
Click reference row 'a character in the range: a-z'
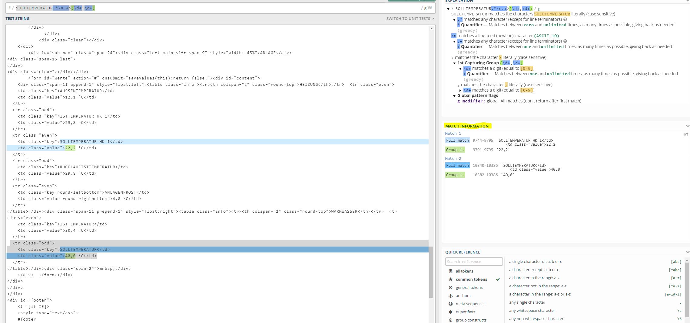[595, 278]
